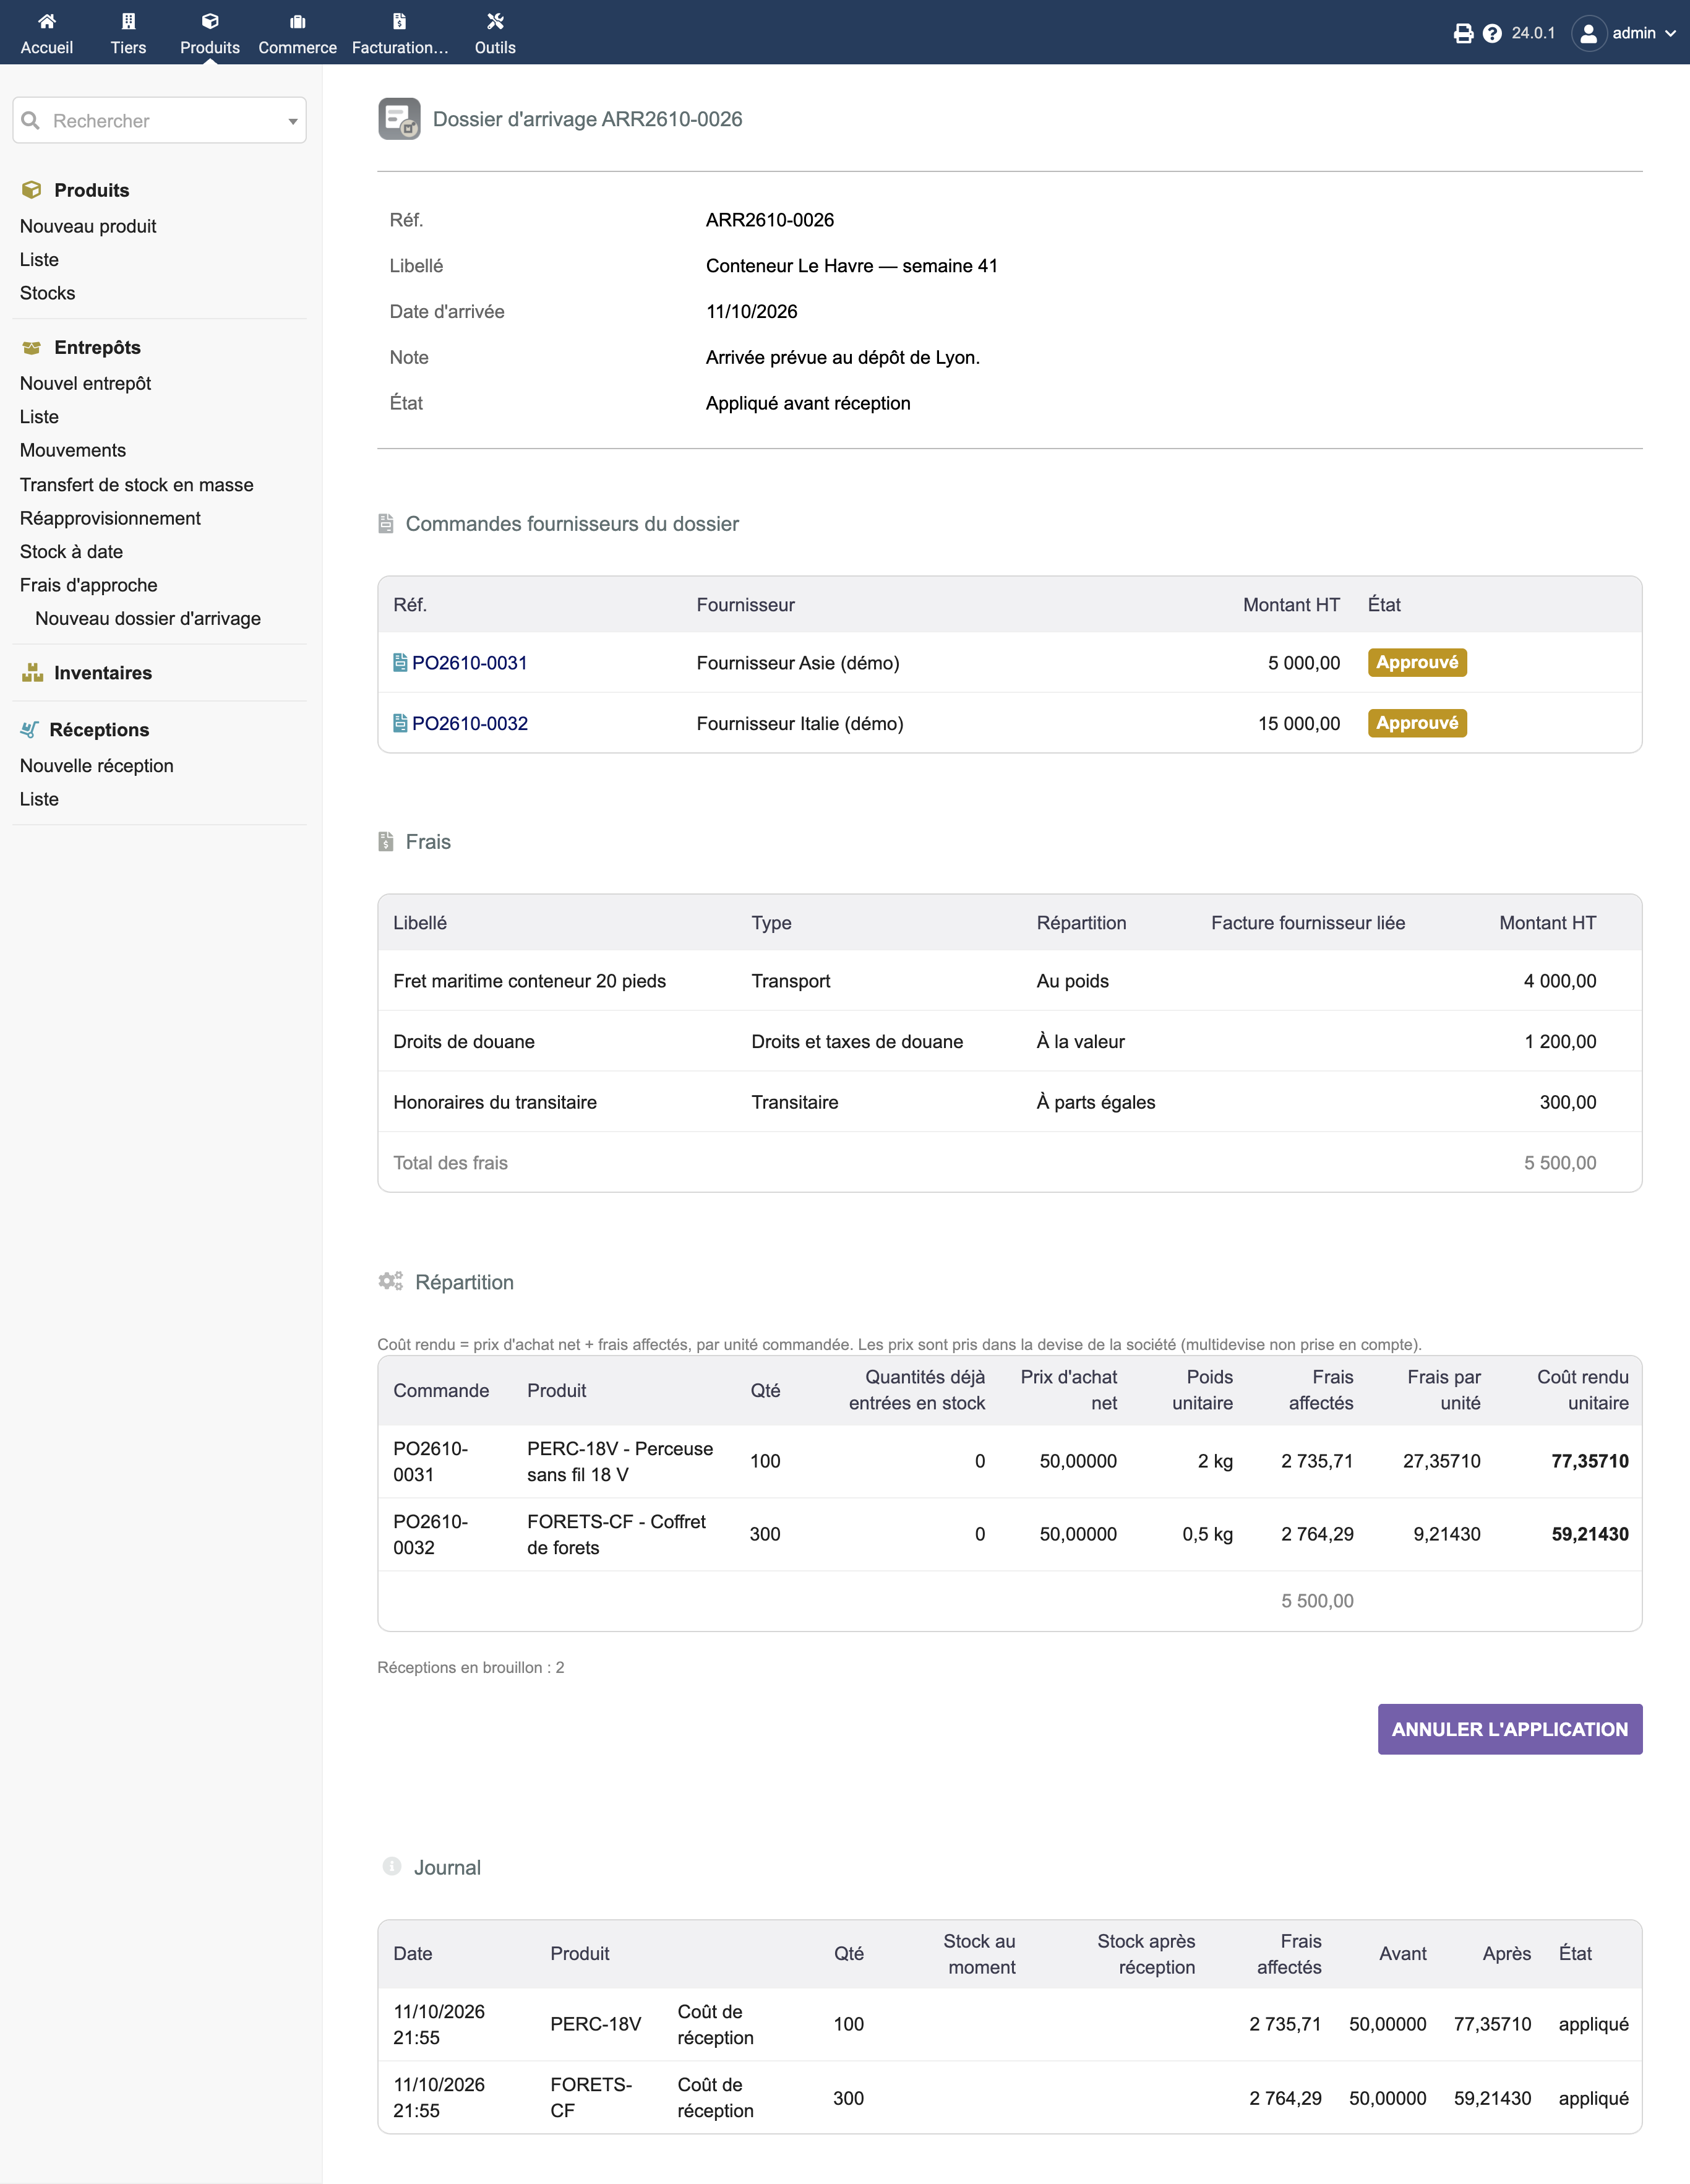Open the help question mark icon
This screenshot has width=1690, height=2184.
(1492, 33)
